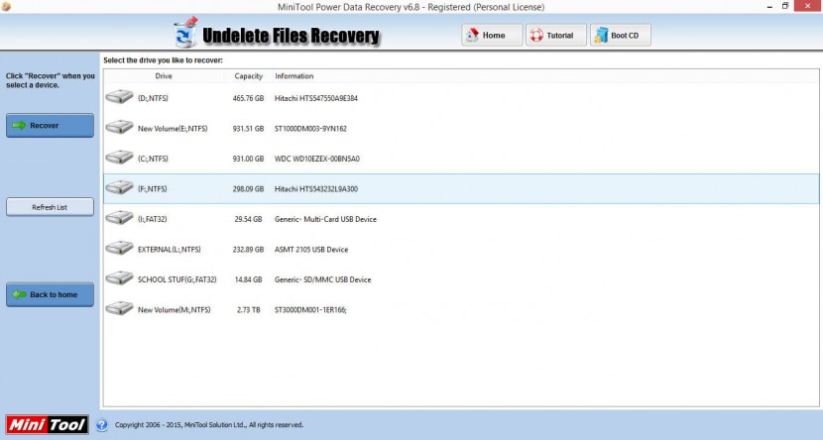
Task: Click the drive icon for (D:,NTFS)
Action: pyautogui.click(x=119, y=97)
